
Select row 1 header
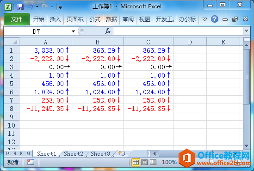point(12,50)
